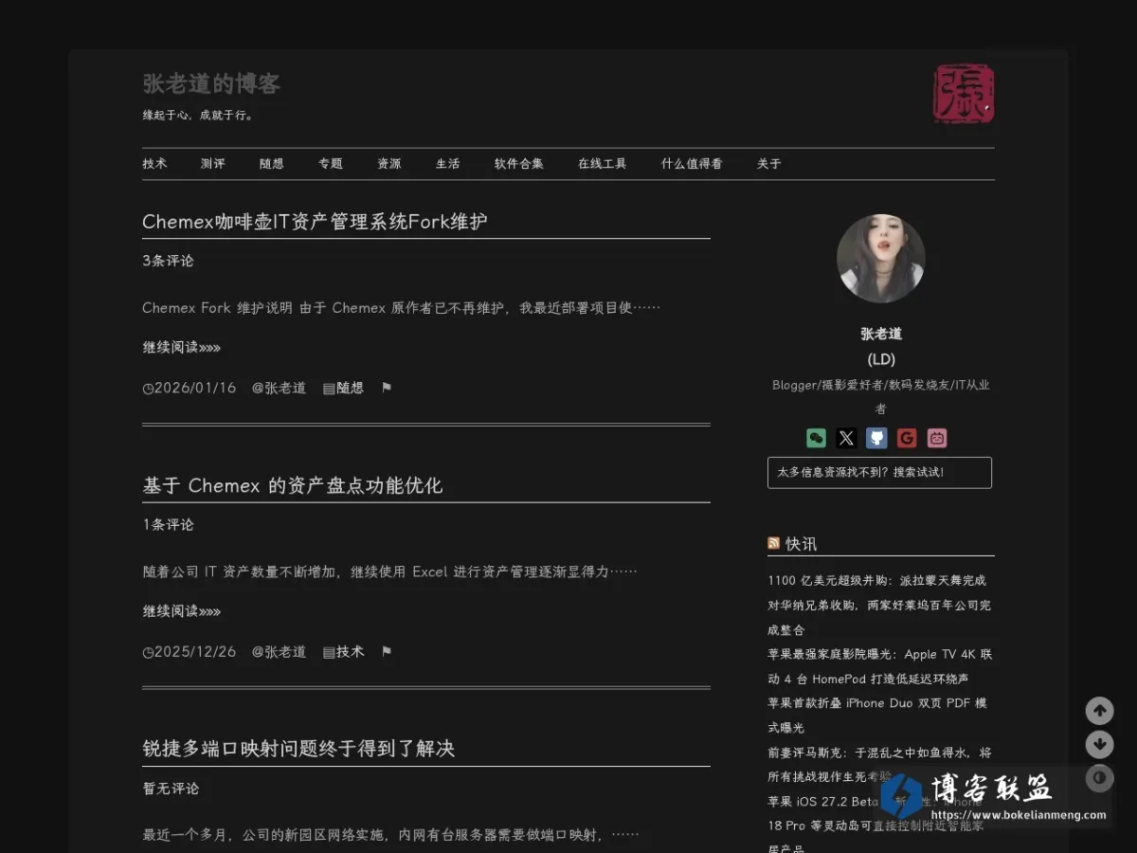Image resolution: width=1137 pixels, height=853 pixels.
Task: Open news item 苹果首款折叠 iPhone Duo
Action: [x=878, y=716]
